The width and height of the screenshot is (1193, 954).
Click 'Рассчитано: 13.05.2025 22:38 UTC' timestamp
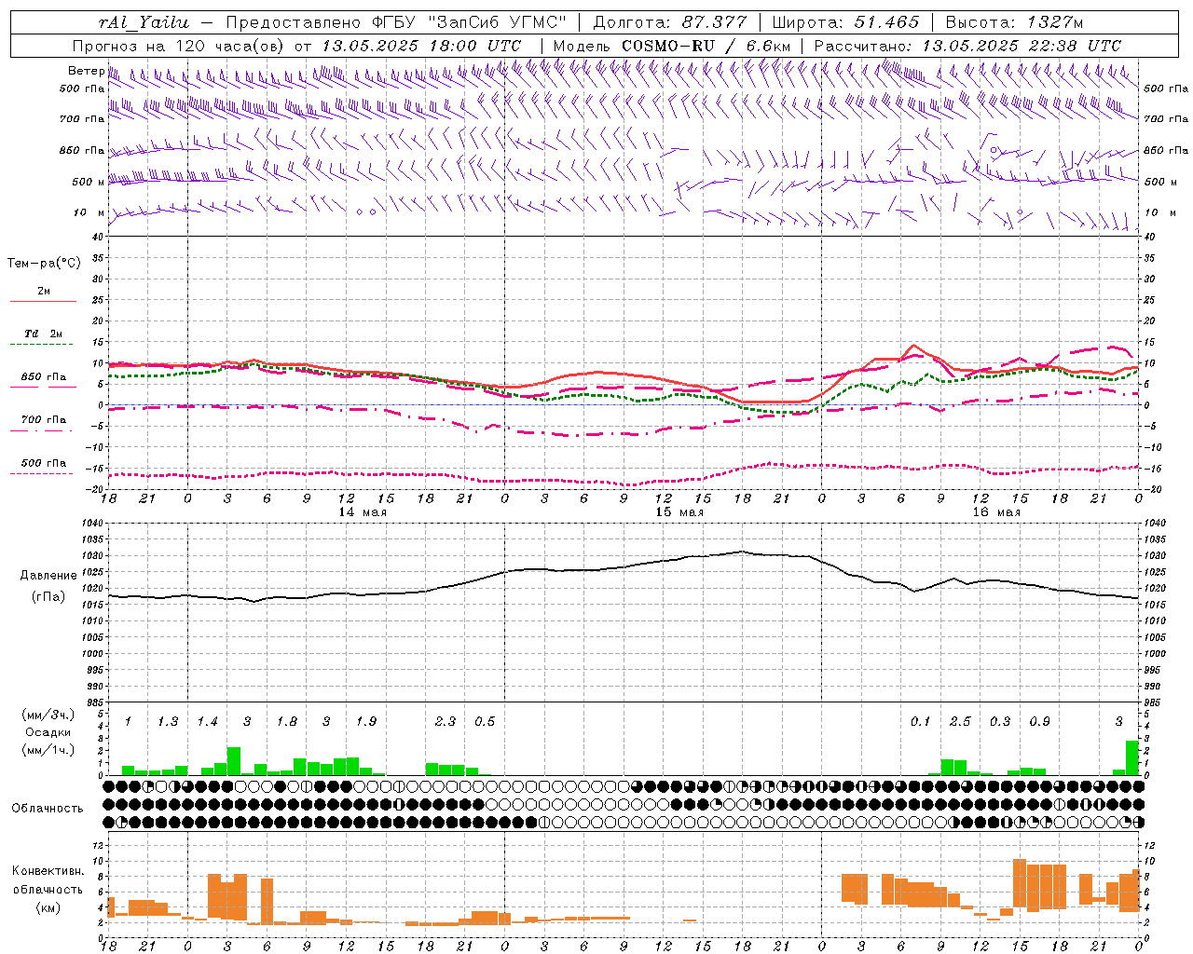tap(967, 46)
